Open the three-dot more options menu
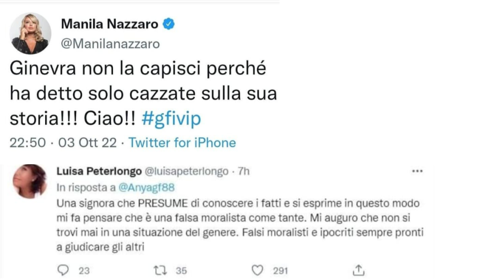 tap(416, 171)
